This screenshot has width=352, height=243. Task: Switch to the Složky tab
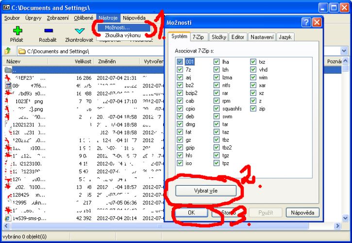(x=219, y=37)
